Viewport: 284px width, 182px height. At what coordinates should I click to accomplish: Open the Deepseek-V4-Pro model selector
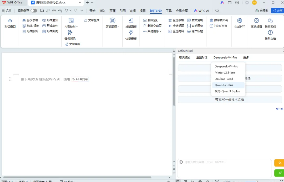[x=225, y=57]
